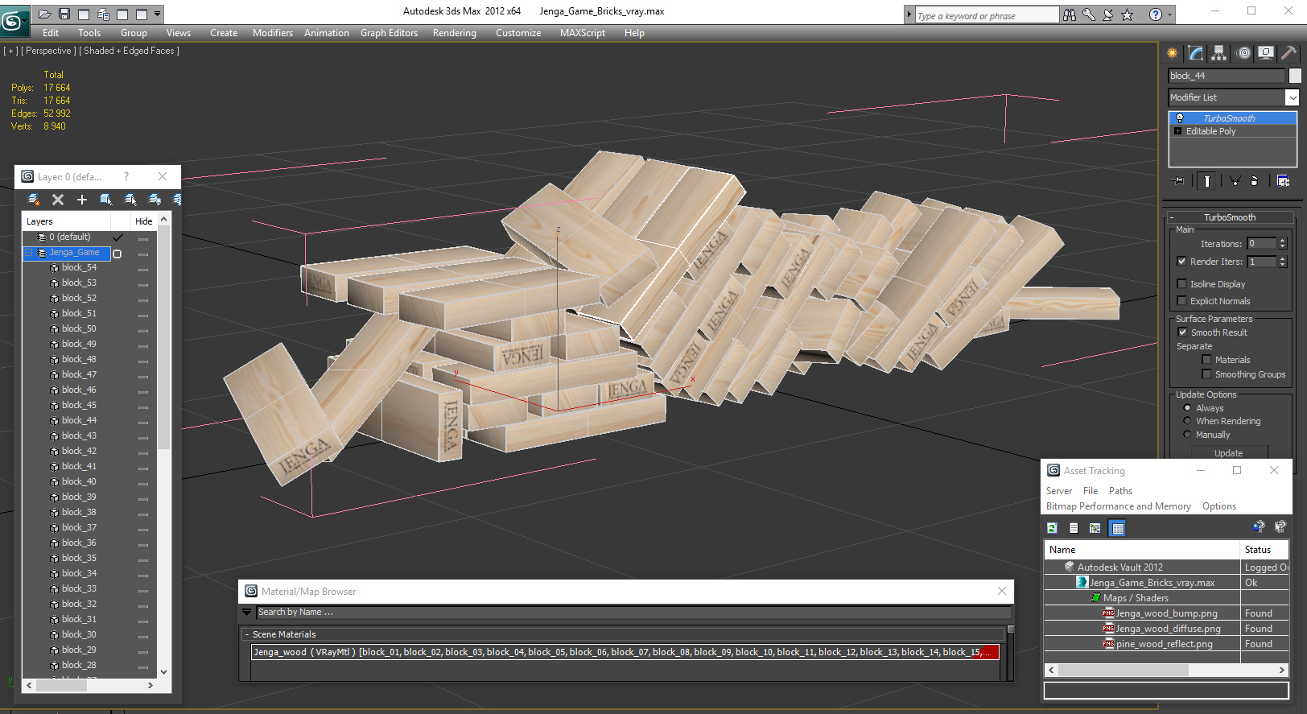Collapse the TurboSmooth rollout header
Image resolution: width=1307 pixels, height=714 pixels.
click(x=1230, y=217)
